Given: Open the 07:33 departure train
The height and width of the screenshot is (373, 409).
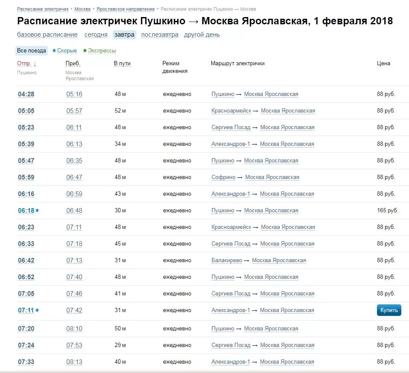Looking at the screenshot, I should point(26,362).
